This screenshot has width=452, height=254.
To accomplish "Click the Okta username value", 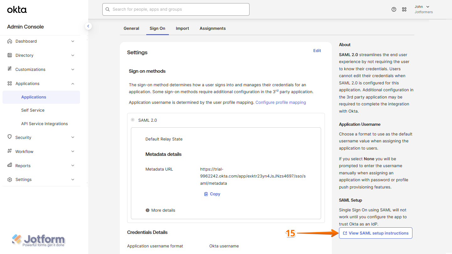I will [224, 246].
